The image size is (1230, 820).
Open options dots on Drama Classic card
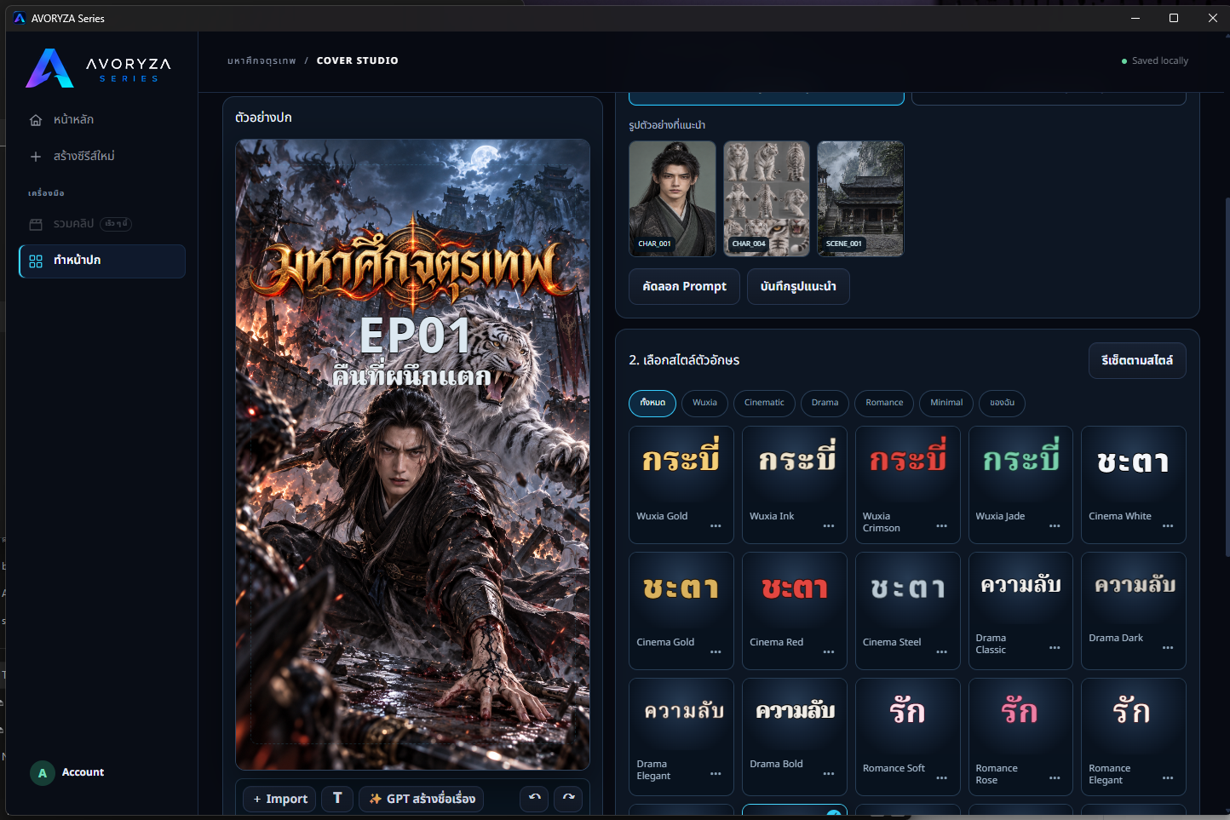coord(1055,648)
